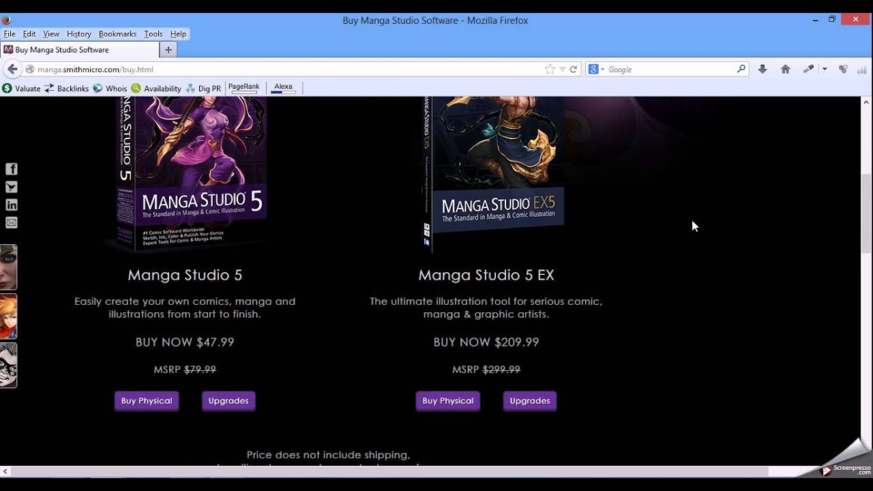Image resolution: width=873 pixels, height=491 pixels.
Task: Share via email envelope sidebar icon
Action: click(12, 222)
